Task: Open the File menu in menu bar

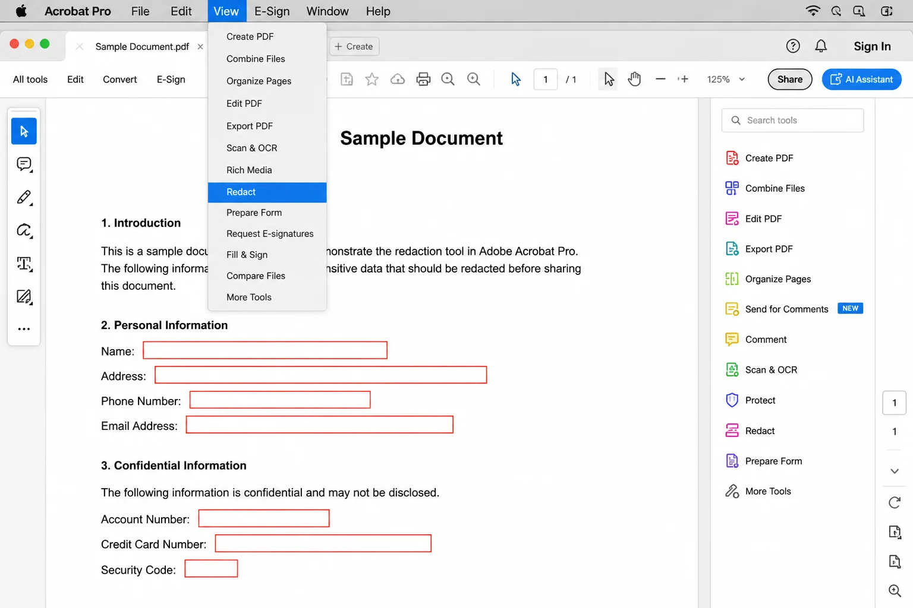Action: [140, 11]
